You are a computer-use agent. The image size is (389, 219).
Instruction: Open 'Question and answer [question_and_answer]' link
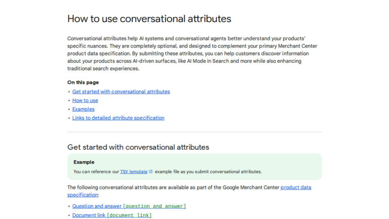coord(129,206)
